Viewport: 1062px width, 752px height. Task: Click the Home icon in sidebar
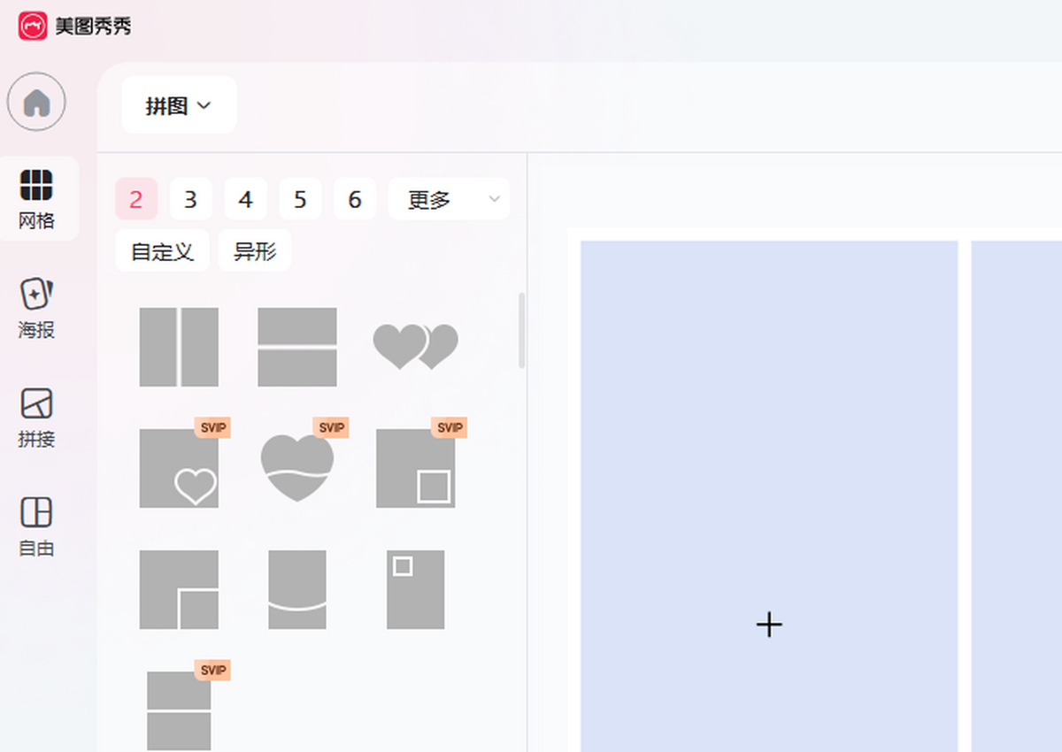pyautogui.click(x=36, y=102)
